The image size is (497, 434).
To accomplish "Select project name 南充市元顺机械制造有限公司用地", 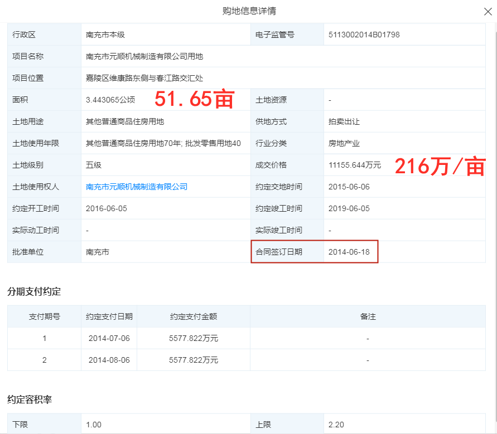I will coord(144,56).
